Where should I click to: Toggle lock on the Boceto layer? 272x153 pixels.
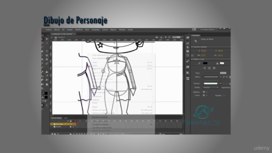click(71, 127)
